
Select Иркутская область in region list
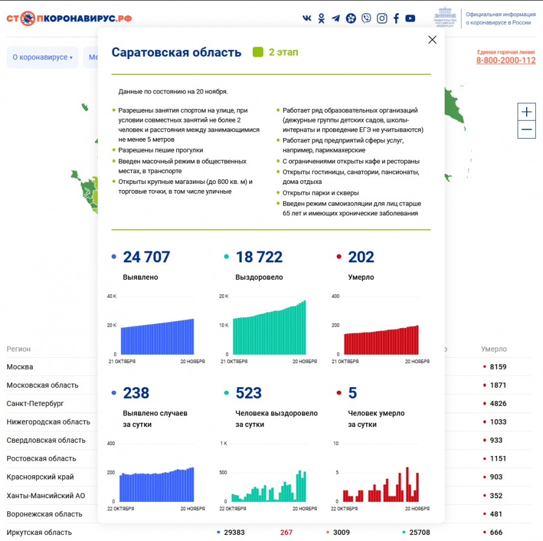(x=39, y=533)
